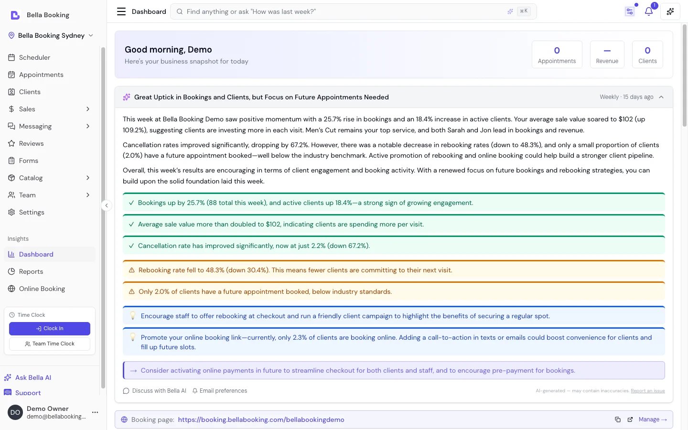Click the Bookings up by 25.7% row
This screenshot has height=430, width=688.
[394, 203]
